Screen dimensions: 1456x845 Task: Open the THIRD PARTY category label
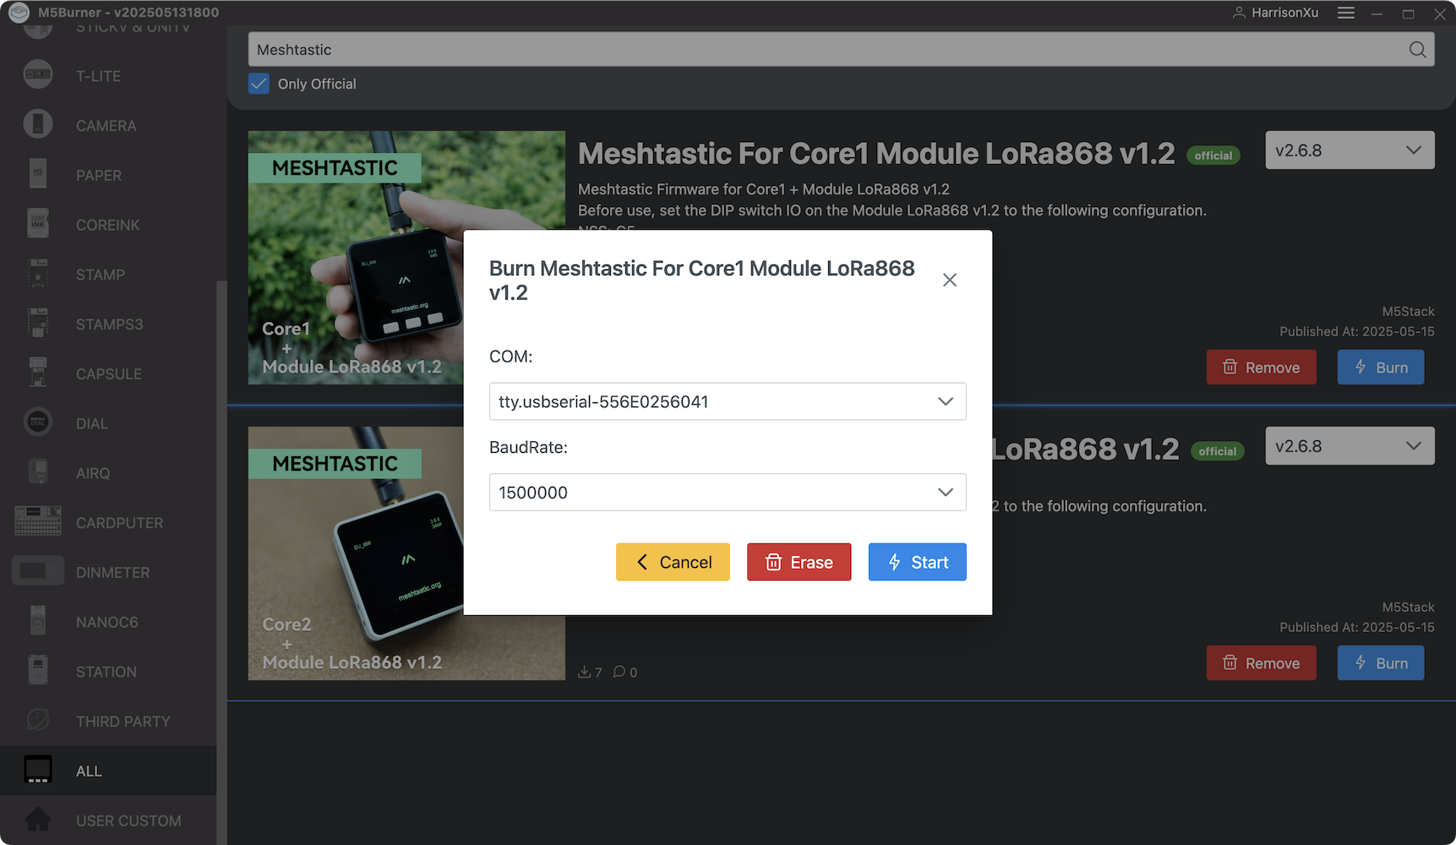coord(123,722)
